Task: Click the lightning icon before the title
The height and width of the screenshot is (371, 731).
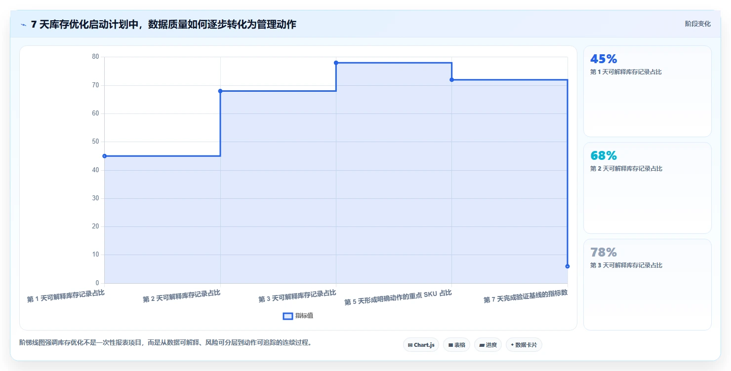Action: [24, 25]
